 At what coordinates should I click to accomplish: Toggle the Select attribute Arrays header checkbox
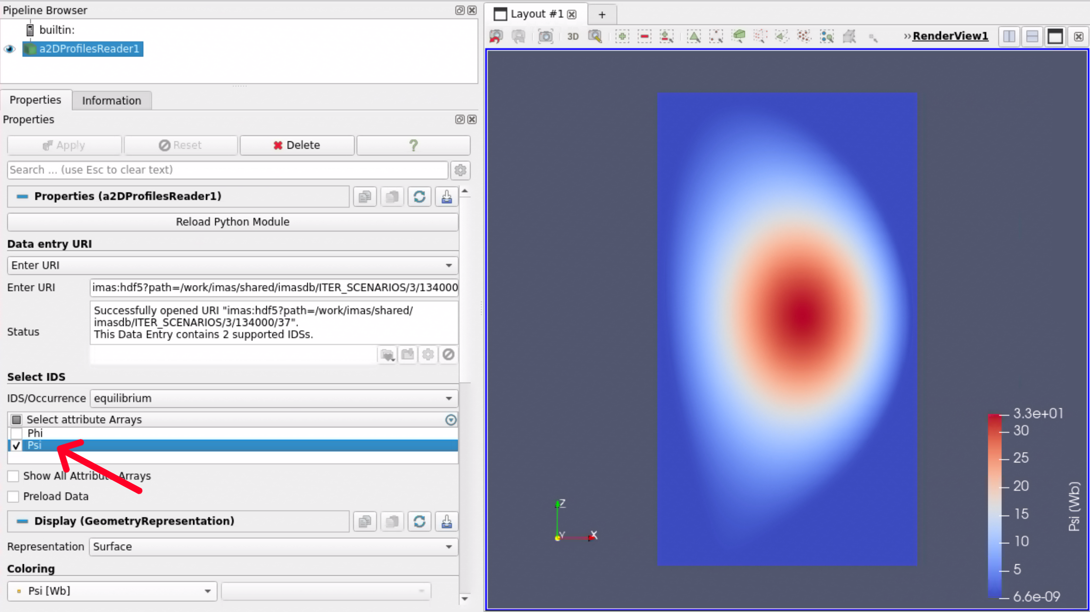17,420
